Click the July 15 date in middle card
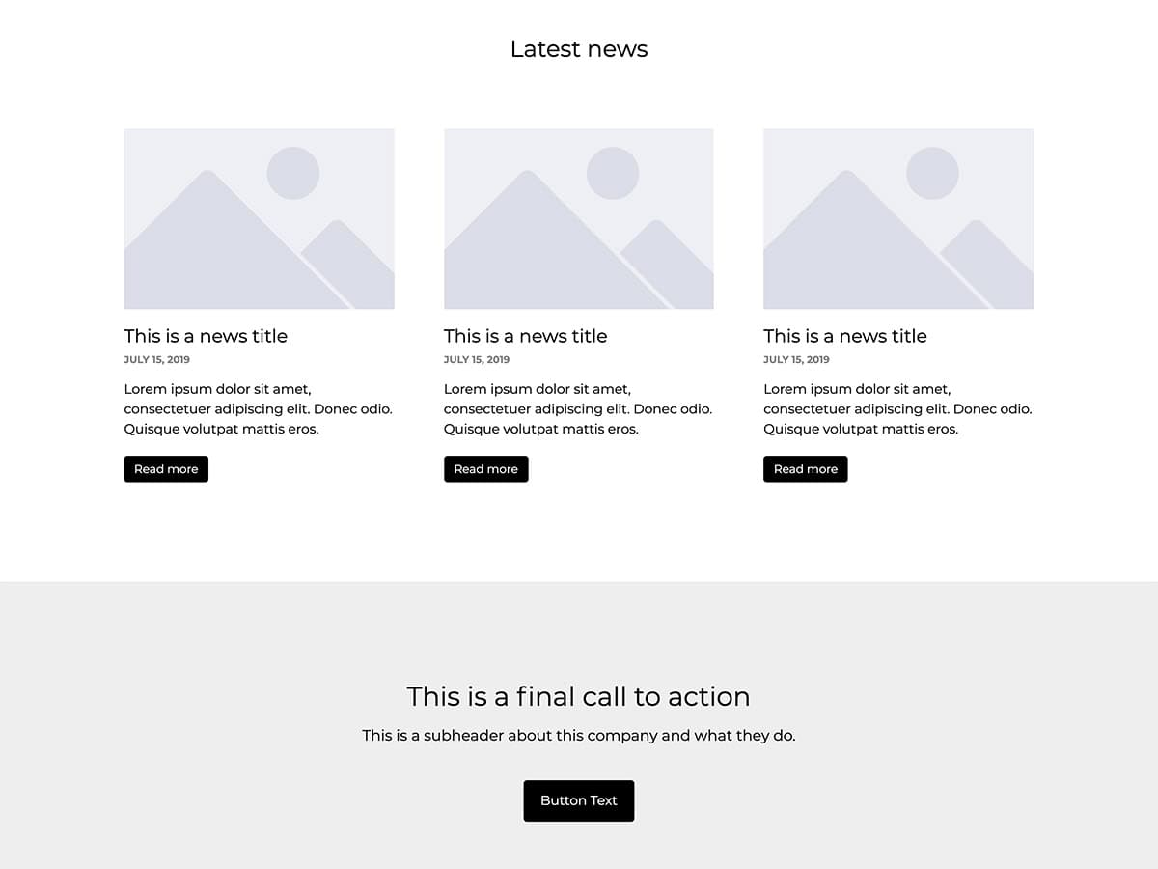Screen dimensions: 1158x869 click(476, 359)
